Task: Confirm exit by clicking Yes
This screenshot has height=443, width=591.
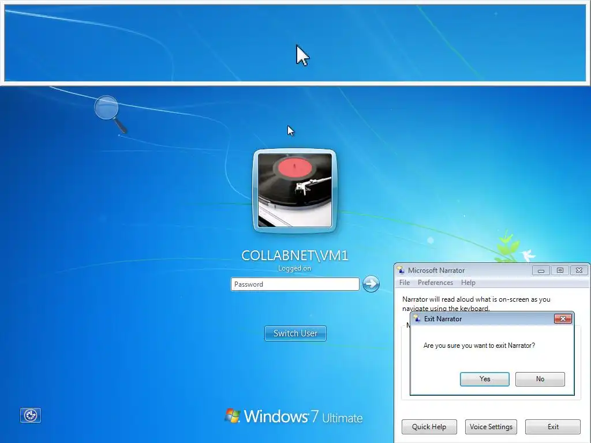Action: click(485, 379)
